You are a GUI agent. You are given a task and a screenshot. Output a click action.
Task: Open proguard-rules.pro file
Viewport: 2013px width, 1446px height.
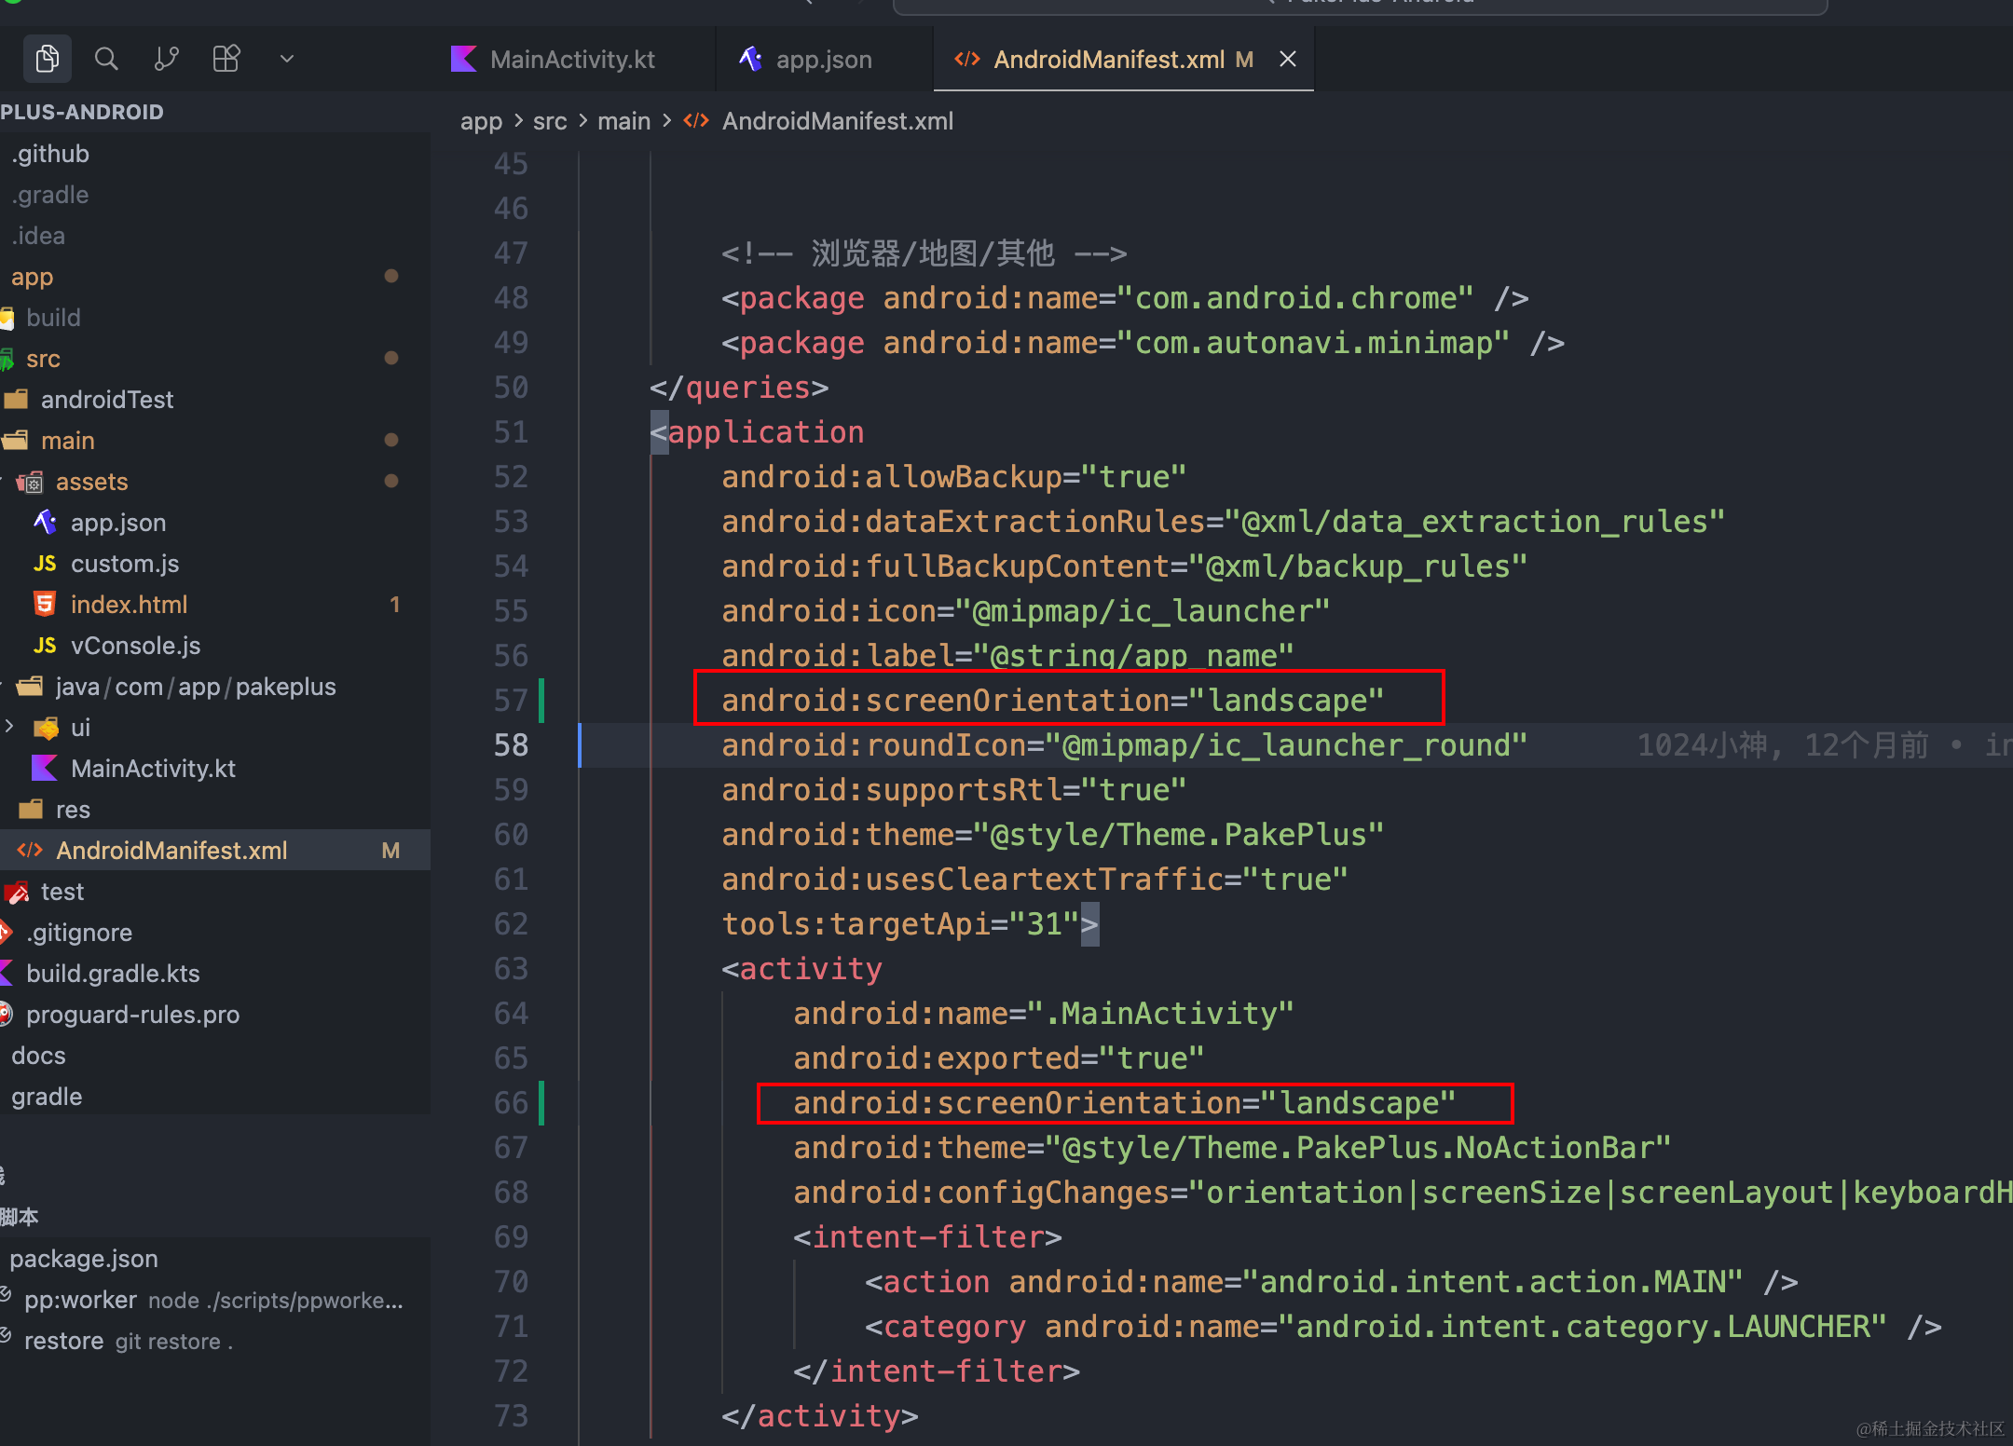click(132, 1015)
